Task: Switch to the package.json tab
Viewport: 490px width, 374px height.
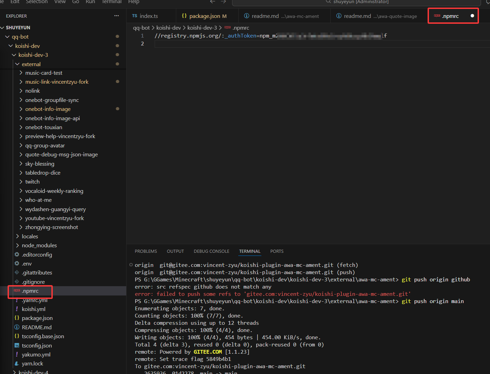Action: point(204,16)
